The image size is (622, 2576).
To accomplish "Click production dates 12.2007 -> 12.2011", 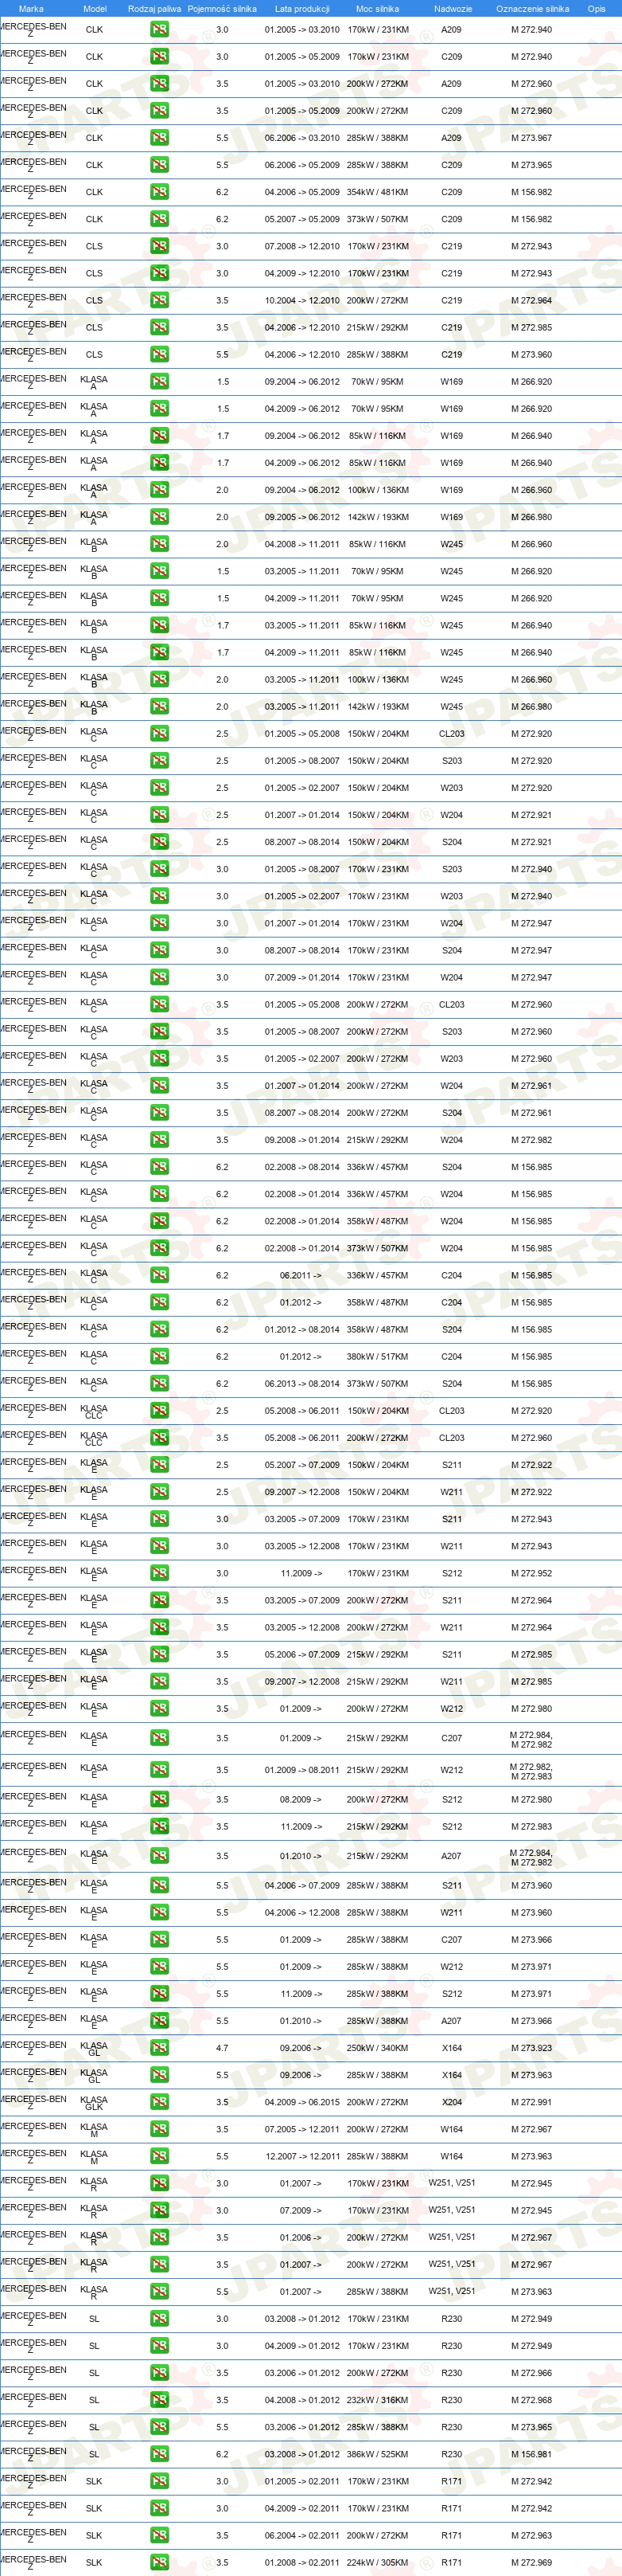I will point(301,2156).
